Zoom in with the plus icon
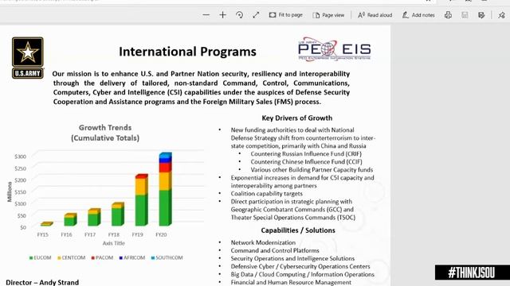 pos(223,15)
